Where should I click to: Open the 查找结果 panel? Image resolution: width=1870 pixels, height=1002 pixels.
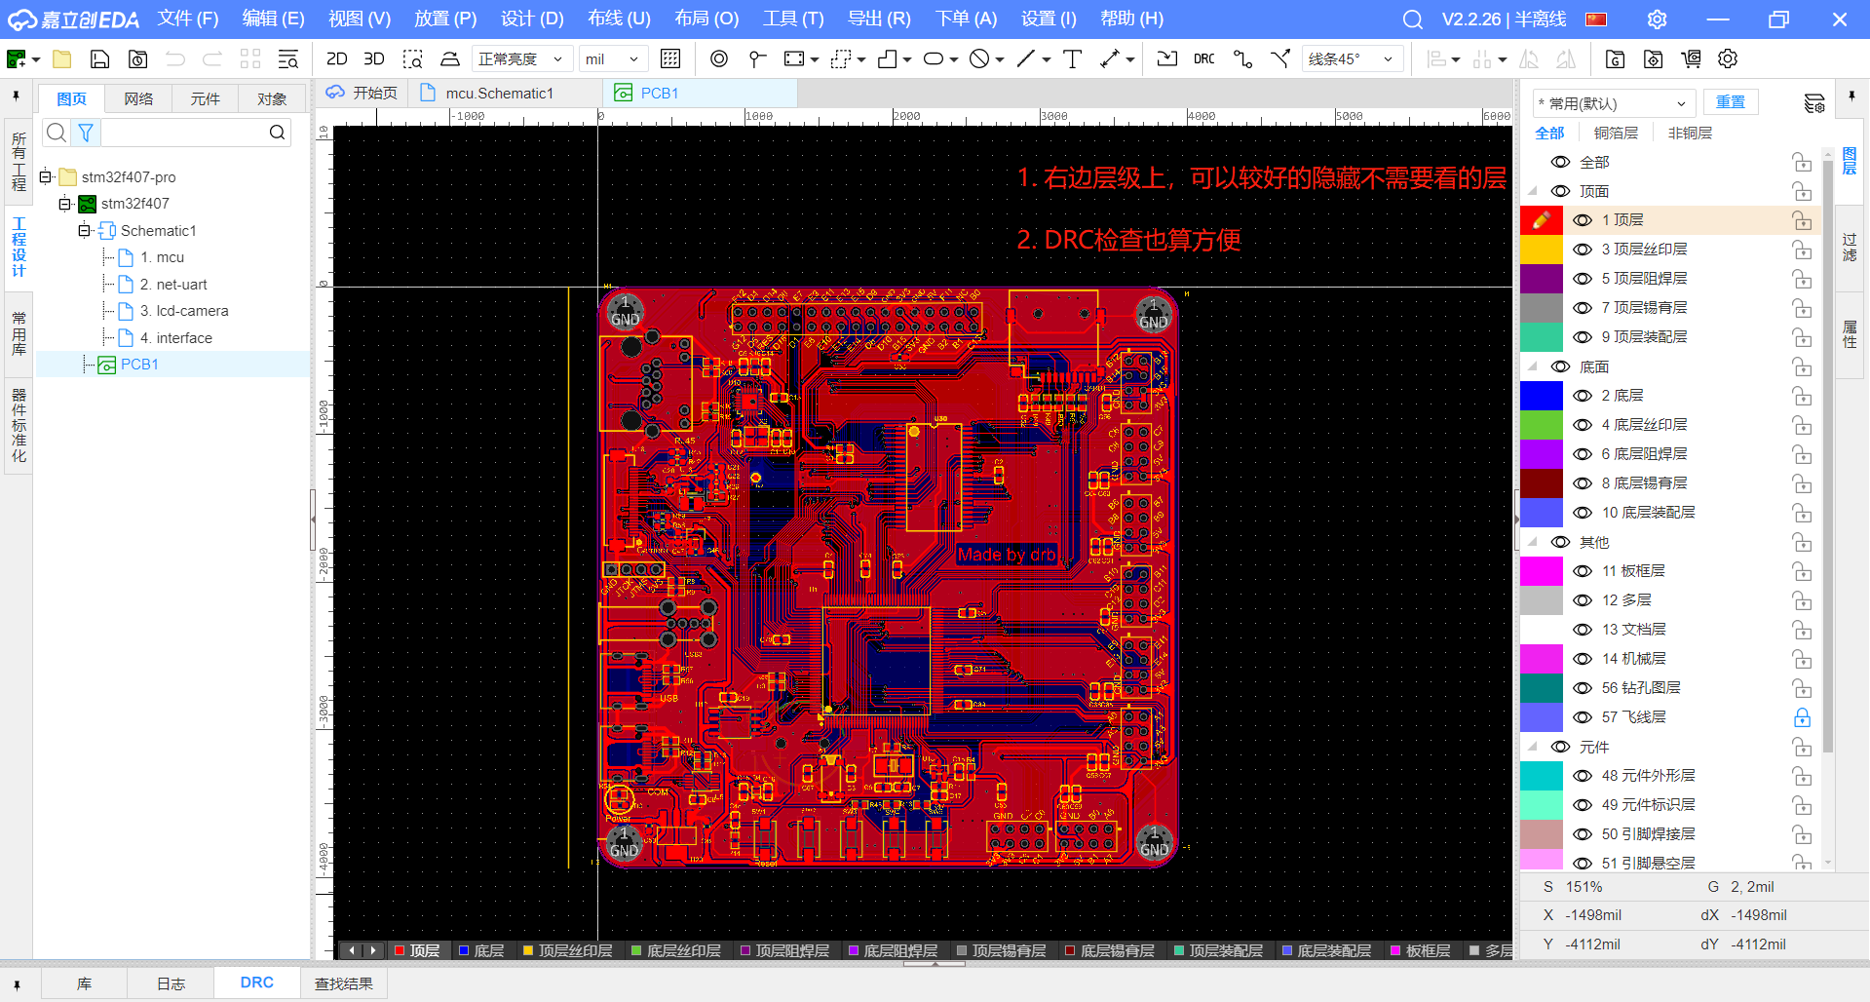pos(344,984)
